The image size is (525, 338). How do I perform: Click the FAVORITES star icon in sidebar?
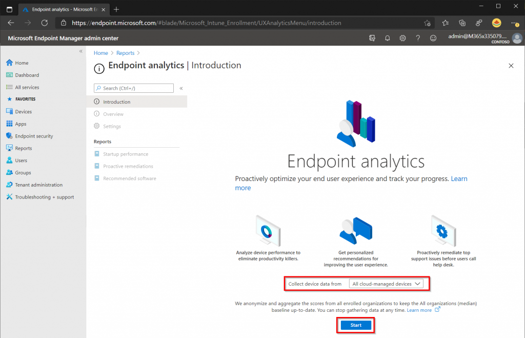(9, 99)
